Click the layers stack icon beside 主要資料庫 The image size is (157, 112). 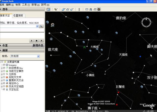pyautogui.click(x=5, y=62)
